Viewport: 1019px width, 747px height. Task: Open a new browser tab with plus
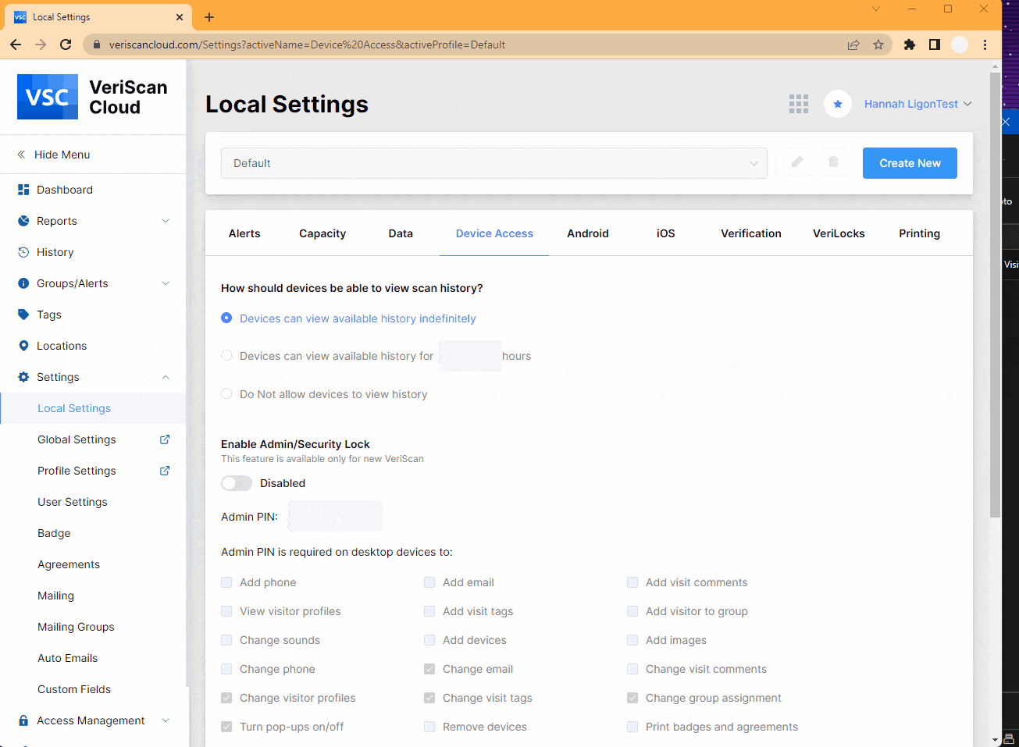(x=209, y=16)
